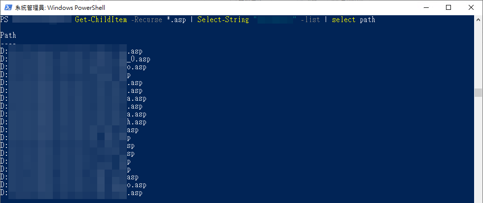483x203 pixels.
Task: Click the PowerShell icon in title bar
Action: click(7, 7)
